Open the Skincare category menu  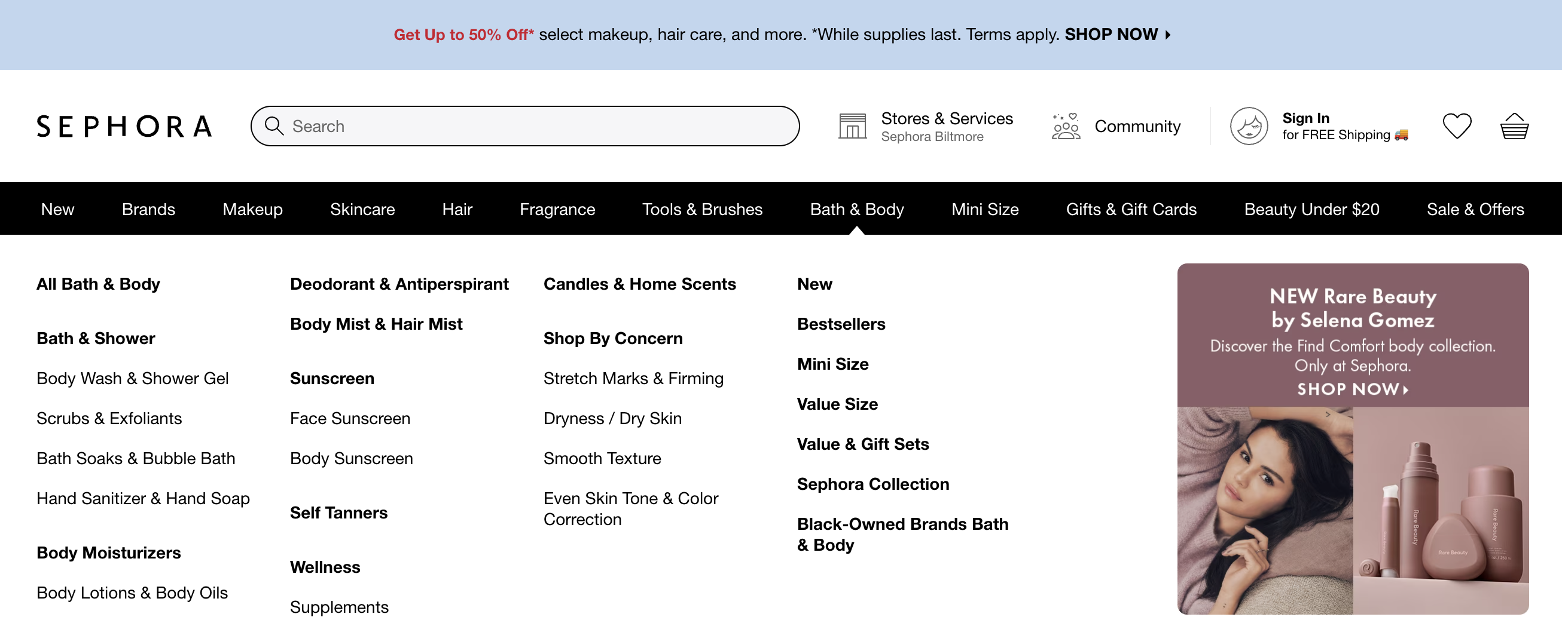(x=362, y=209)
